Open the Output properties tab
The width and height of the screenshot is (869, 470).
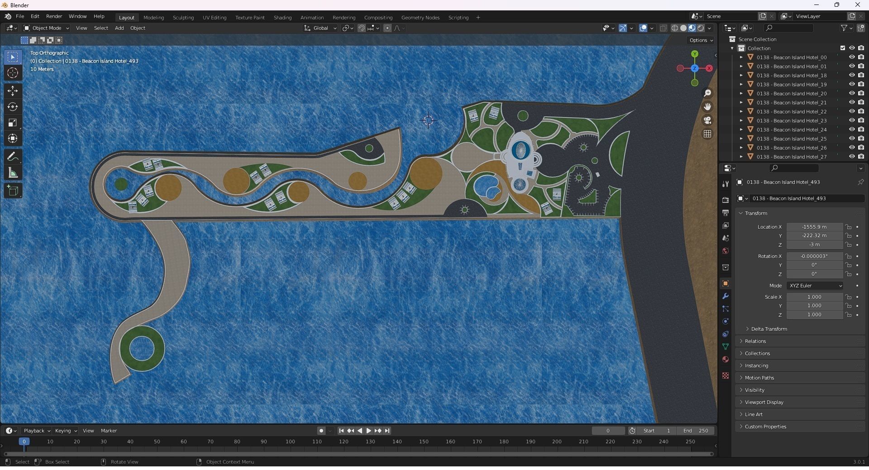click(726, 212)
